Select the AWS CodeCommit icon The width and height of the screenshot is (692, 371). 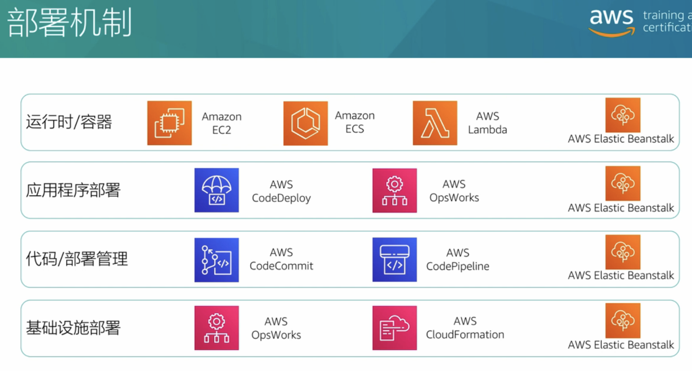coord(216,260)
